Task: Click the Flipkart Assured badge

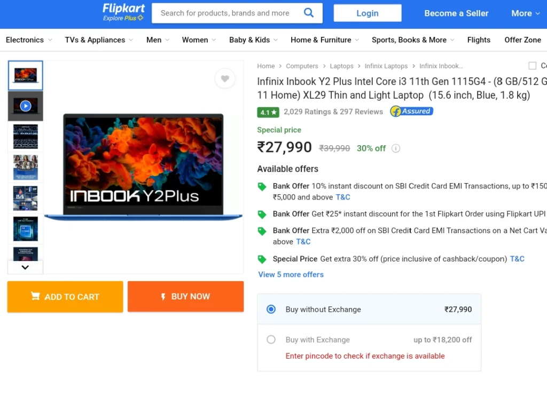Action: (x=412, y=112)
